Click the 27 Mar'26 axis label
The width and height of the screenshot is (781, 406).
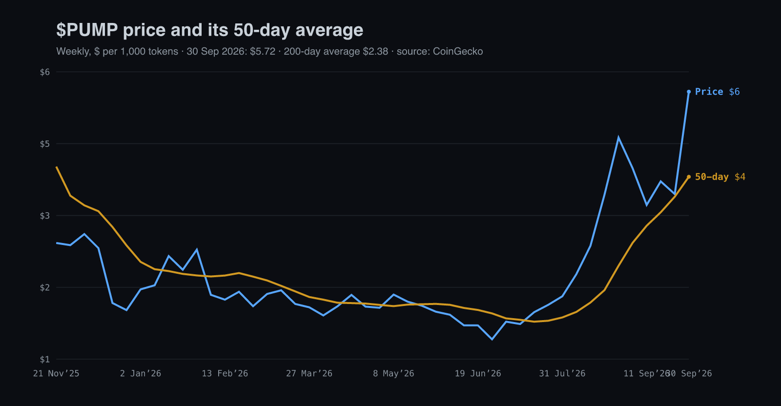point(309,373)
